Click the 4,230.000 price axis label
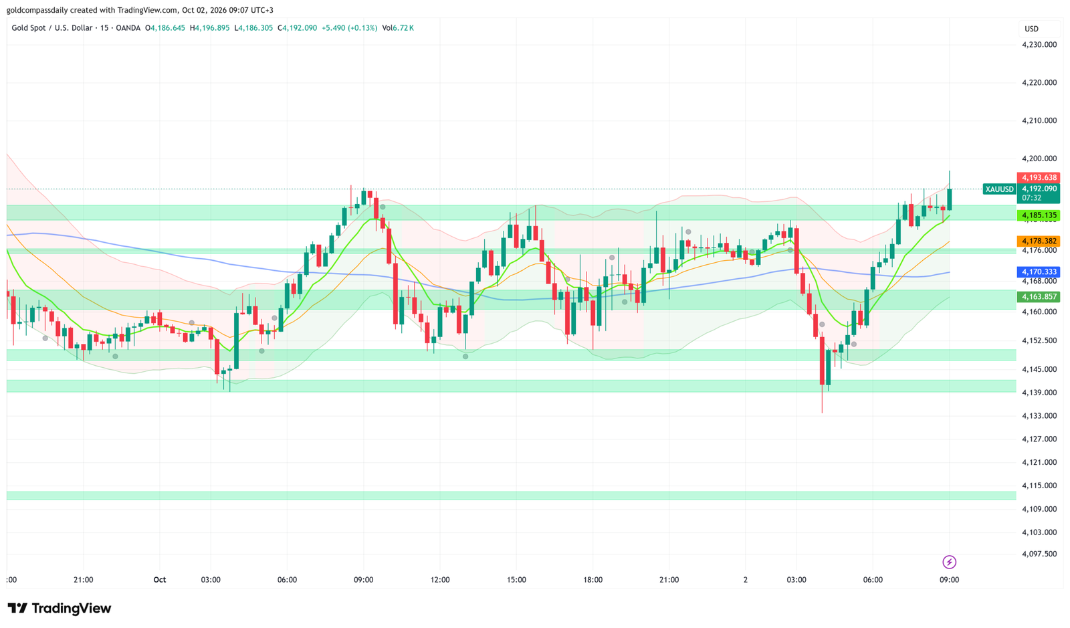Viewport: 1070px width, 628px height. click(x=1039, y=45)
